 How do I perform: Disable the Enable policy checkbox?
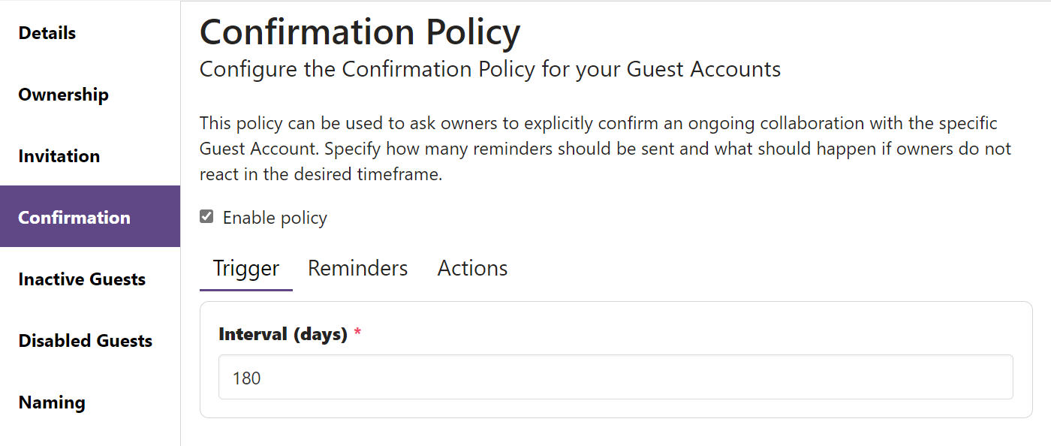[206, 216]
